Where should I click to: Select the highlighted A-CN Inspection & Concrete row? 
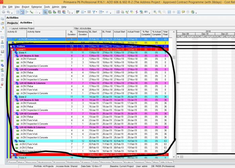click(88, 39)
